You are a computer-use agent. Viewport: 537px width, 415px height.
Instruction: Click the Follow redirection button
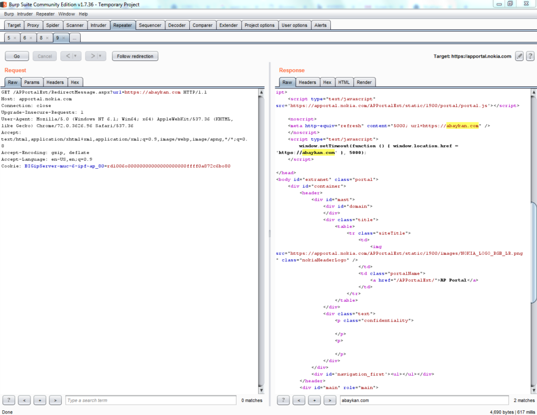(135, 56)
